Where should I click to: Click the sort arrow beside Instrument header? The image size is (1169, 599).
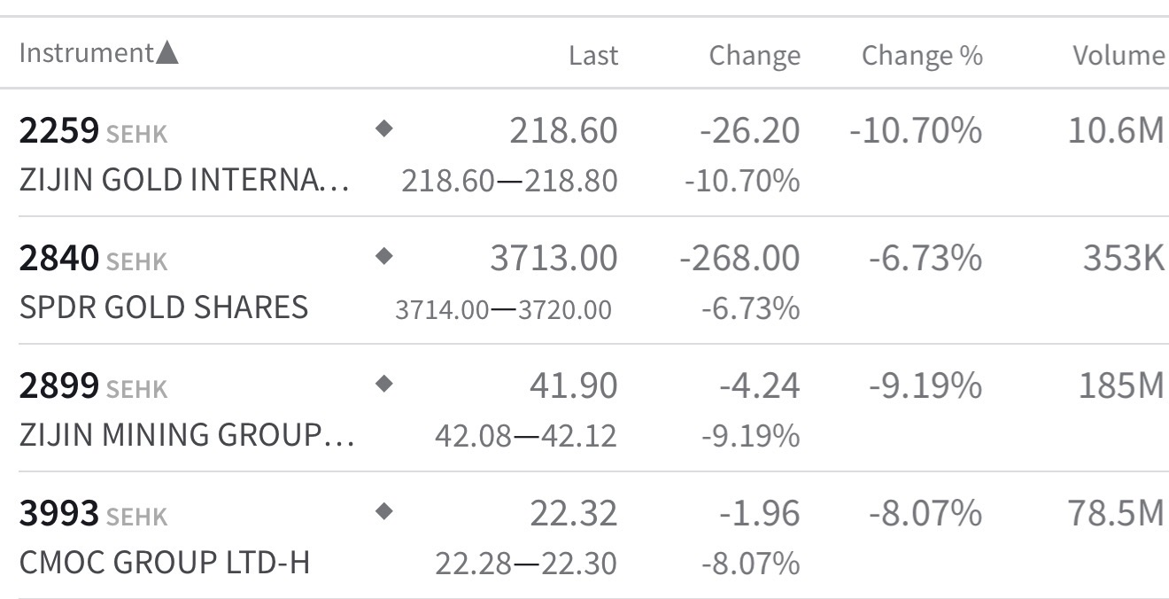click(x=167, y=53)
